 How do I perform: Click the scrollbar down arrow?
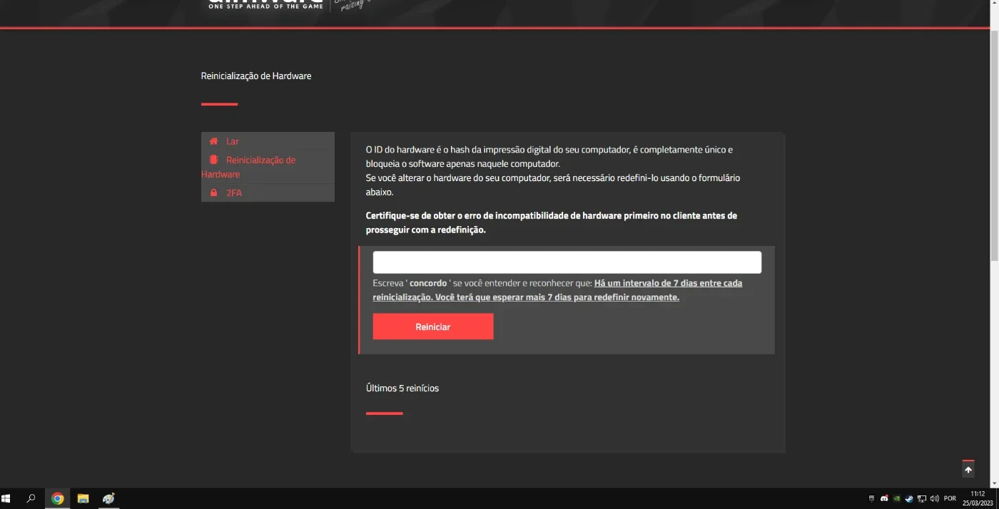[x=994, y=484]
